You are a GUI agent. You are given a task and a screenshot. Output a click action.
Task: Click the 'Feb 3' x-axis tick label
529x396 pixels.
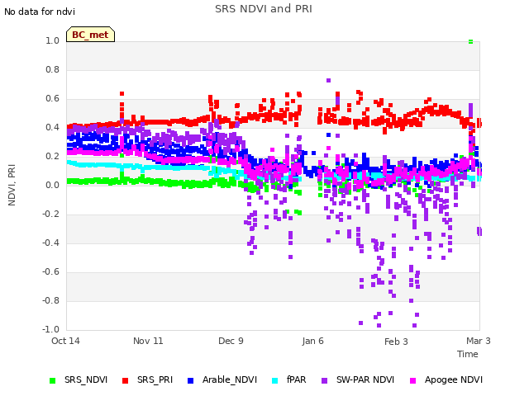pyautogui.click(x=396, y=342)
